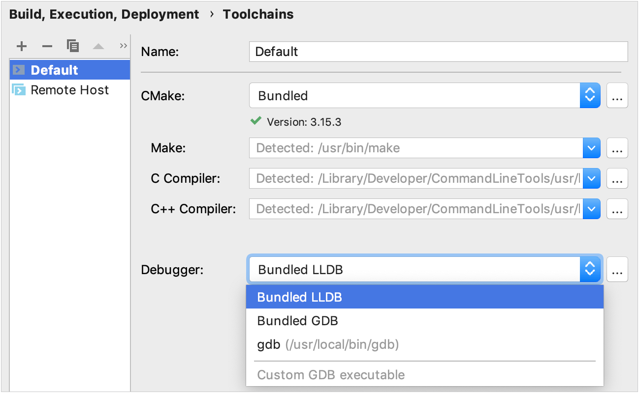Select Bundled GDB as the debugger

(x=297, y=321)
